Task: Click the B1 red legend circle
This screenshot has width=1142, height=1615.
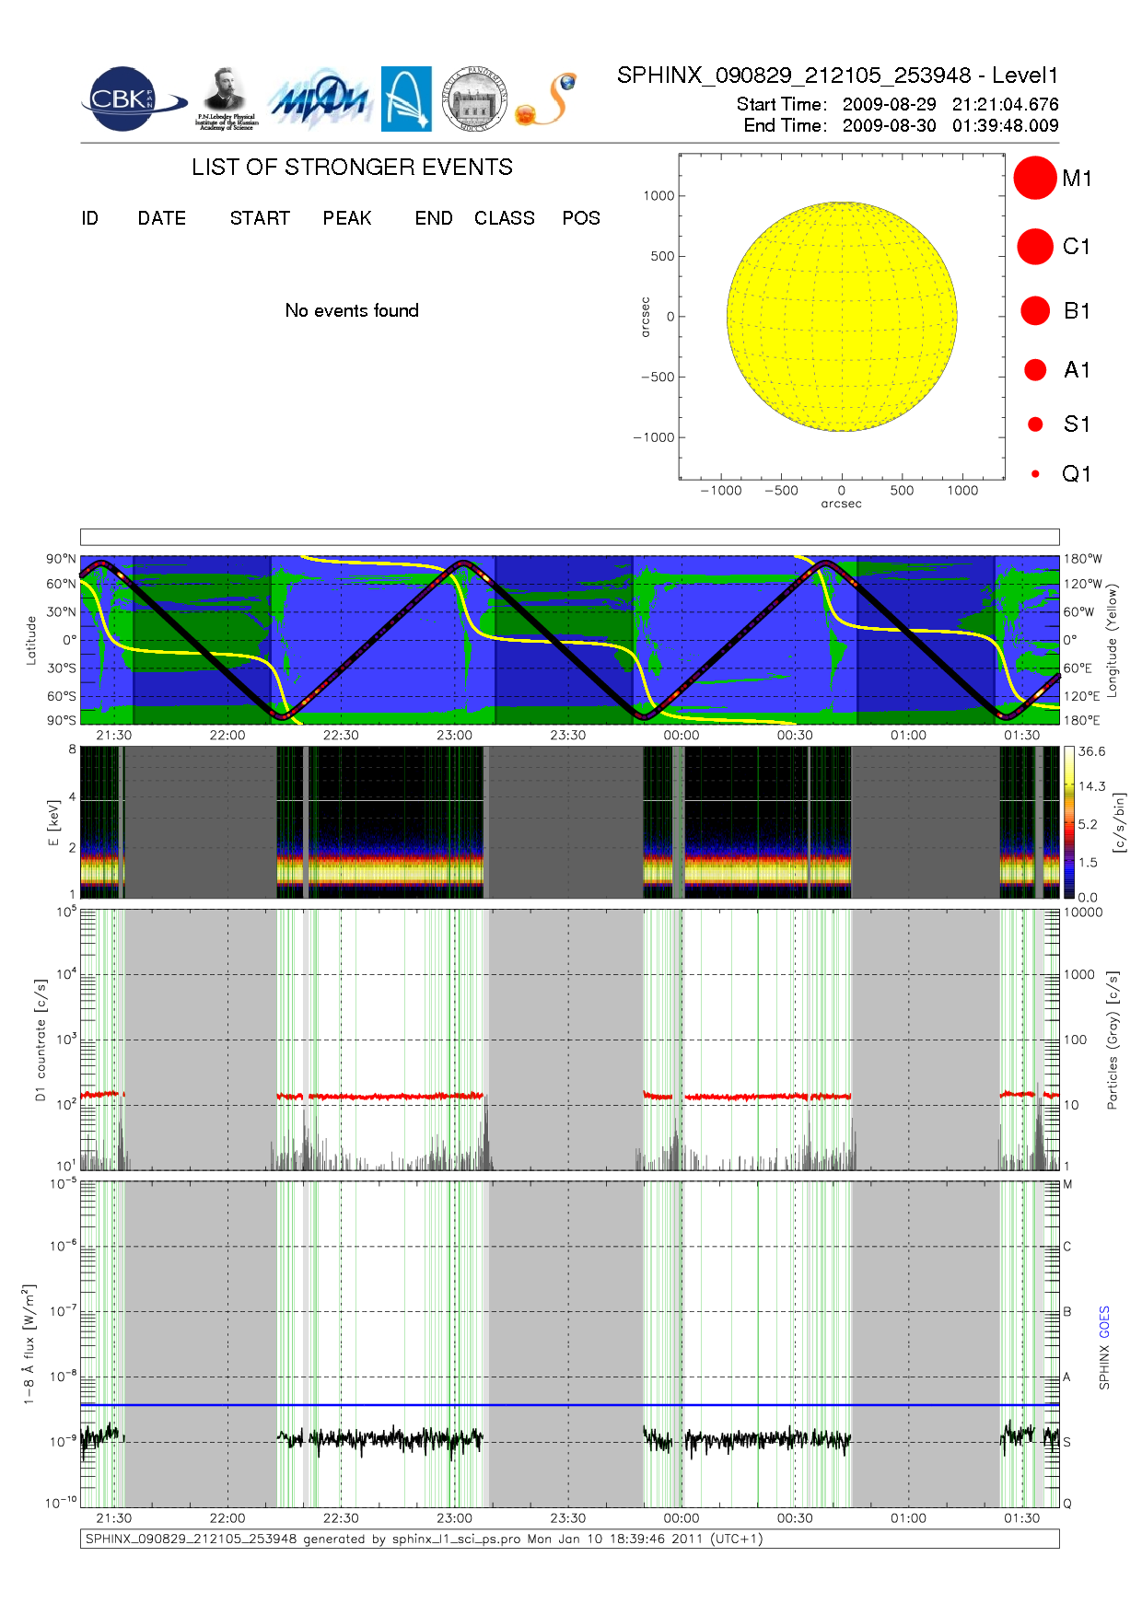Action: [x=1035, y=310]
